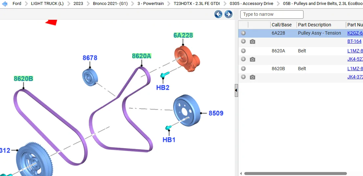Image resolution: width=363 pixels, height=176 pixels.
Task: Expand the 6A228 Pulley Assy row
Action: click(243, 33)
